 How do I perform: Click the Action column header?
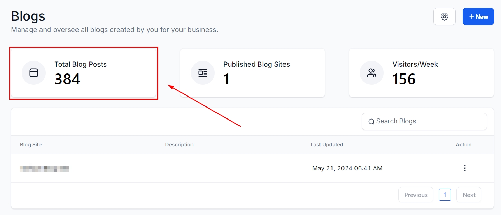(x=464, y=145)
